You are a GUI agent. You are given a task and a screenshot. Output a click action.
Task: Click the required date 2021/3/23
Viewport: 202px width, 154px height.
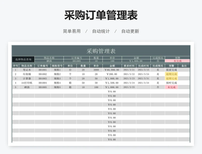pyautogui.click(x=129, y=78)
